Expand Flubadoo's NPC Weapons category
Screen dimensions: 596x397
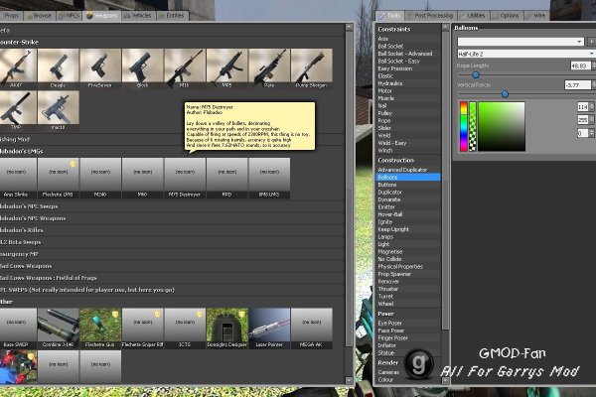coord(172,218)
